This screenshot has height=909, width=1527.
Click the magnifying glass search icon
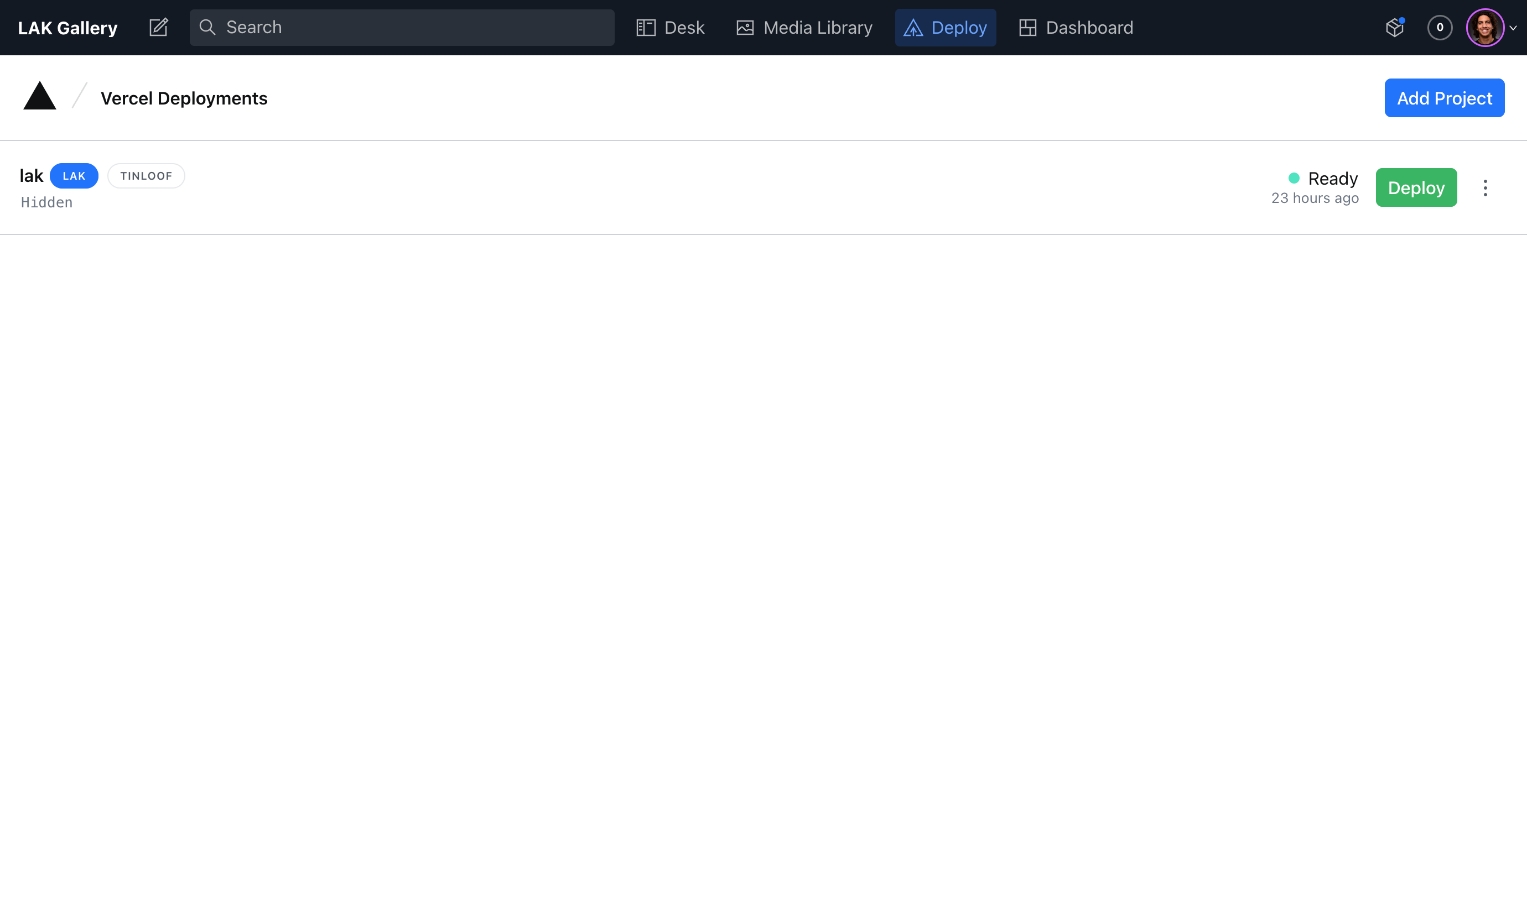coord(207,28)
